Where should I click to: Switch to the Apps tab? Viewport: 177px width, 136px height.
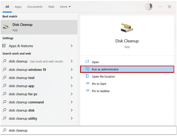tap(18, 7)
